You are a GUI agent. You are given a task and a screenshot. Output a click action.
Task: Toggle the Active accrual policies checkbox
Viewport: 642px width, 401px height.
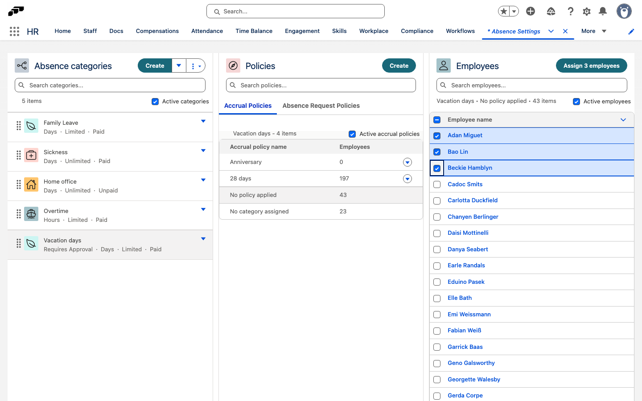point(352,134)
